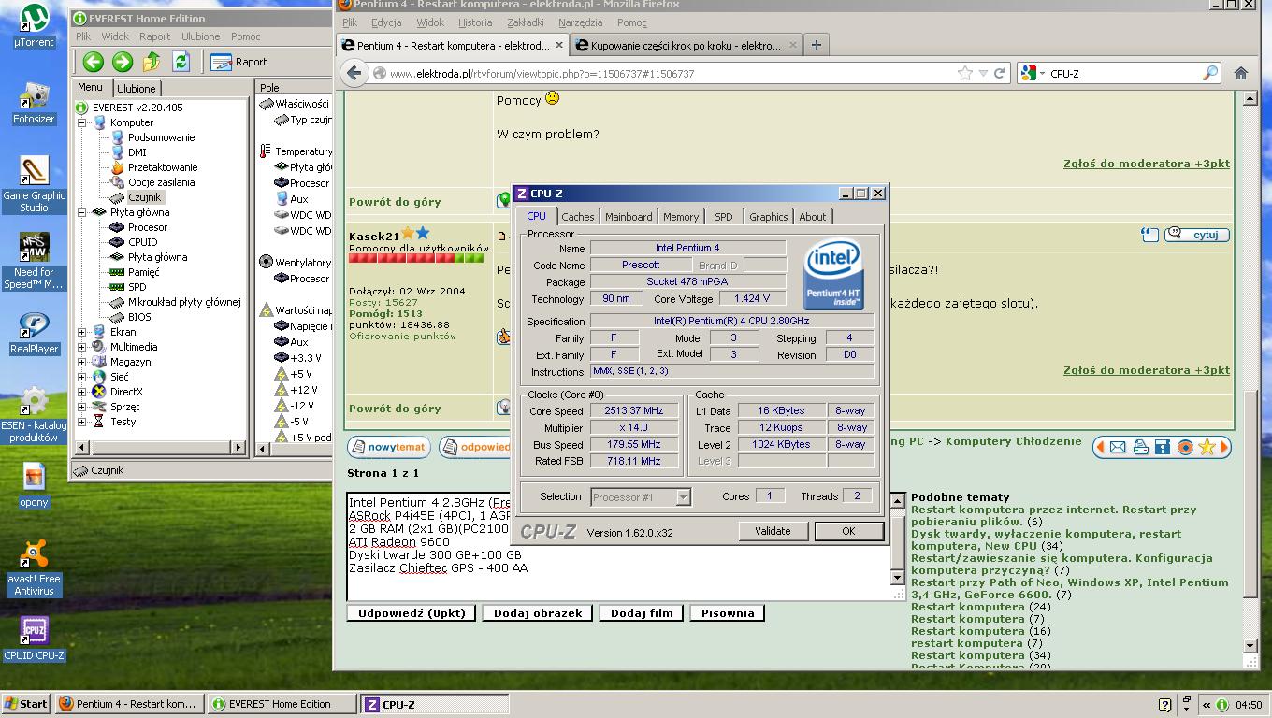The image size is (1272, 718).
Task: Expand the DirectX tree node
Action: [82, 392]
